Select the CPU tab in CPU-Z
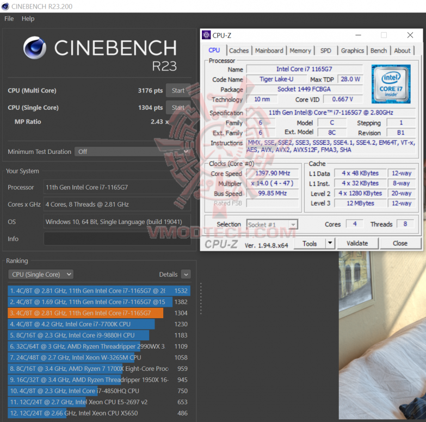Viewport: 426px width, 422px height. pyautogui.click(x=214, y=50)
